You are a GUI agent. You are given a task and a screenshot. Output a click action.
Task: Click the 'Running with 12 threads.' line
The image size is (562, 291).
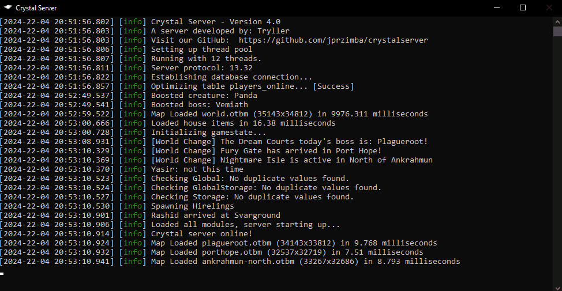coord(206,59)
